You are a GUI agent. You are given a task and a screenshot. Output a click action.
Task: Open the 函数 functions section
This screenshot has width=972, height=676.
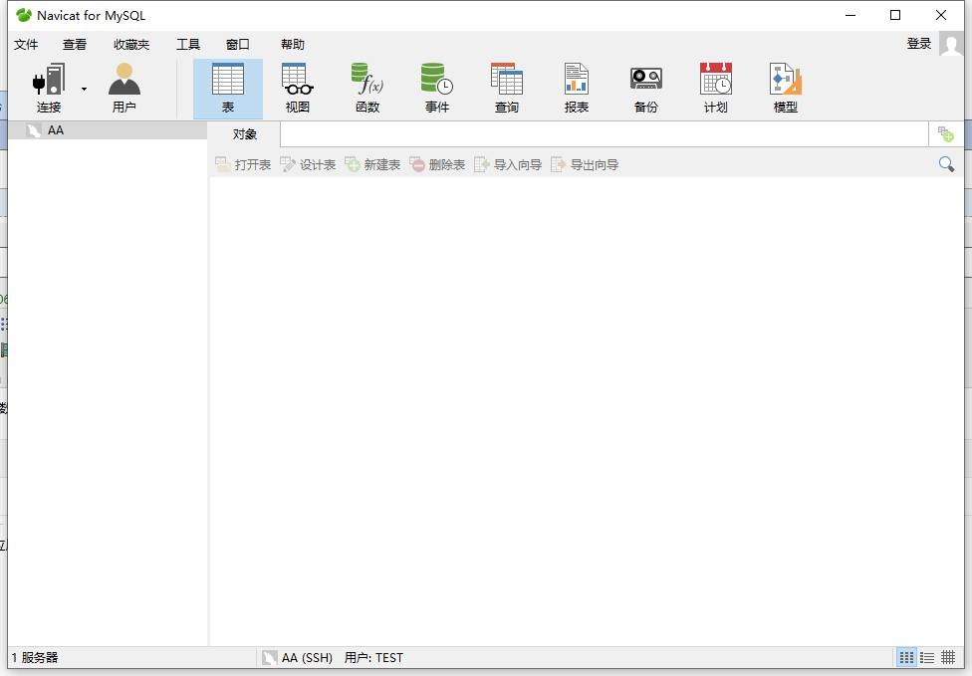coord(367,88)
